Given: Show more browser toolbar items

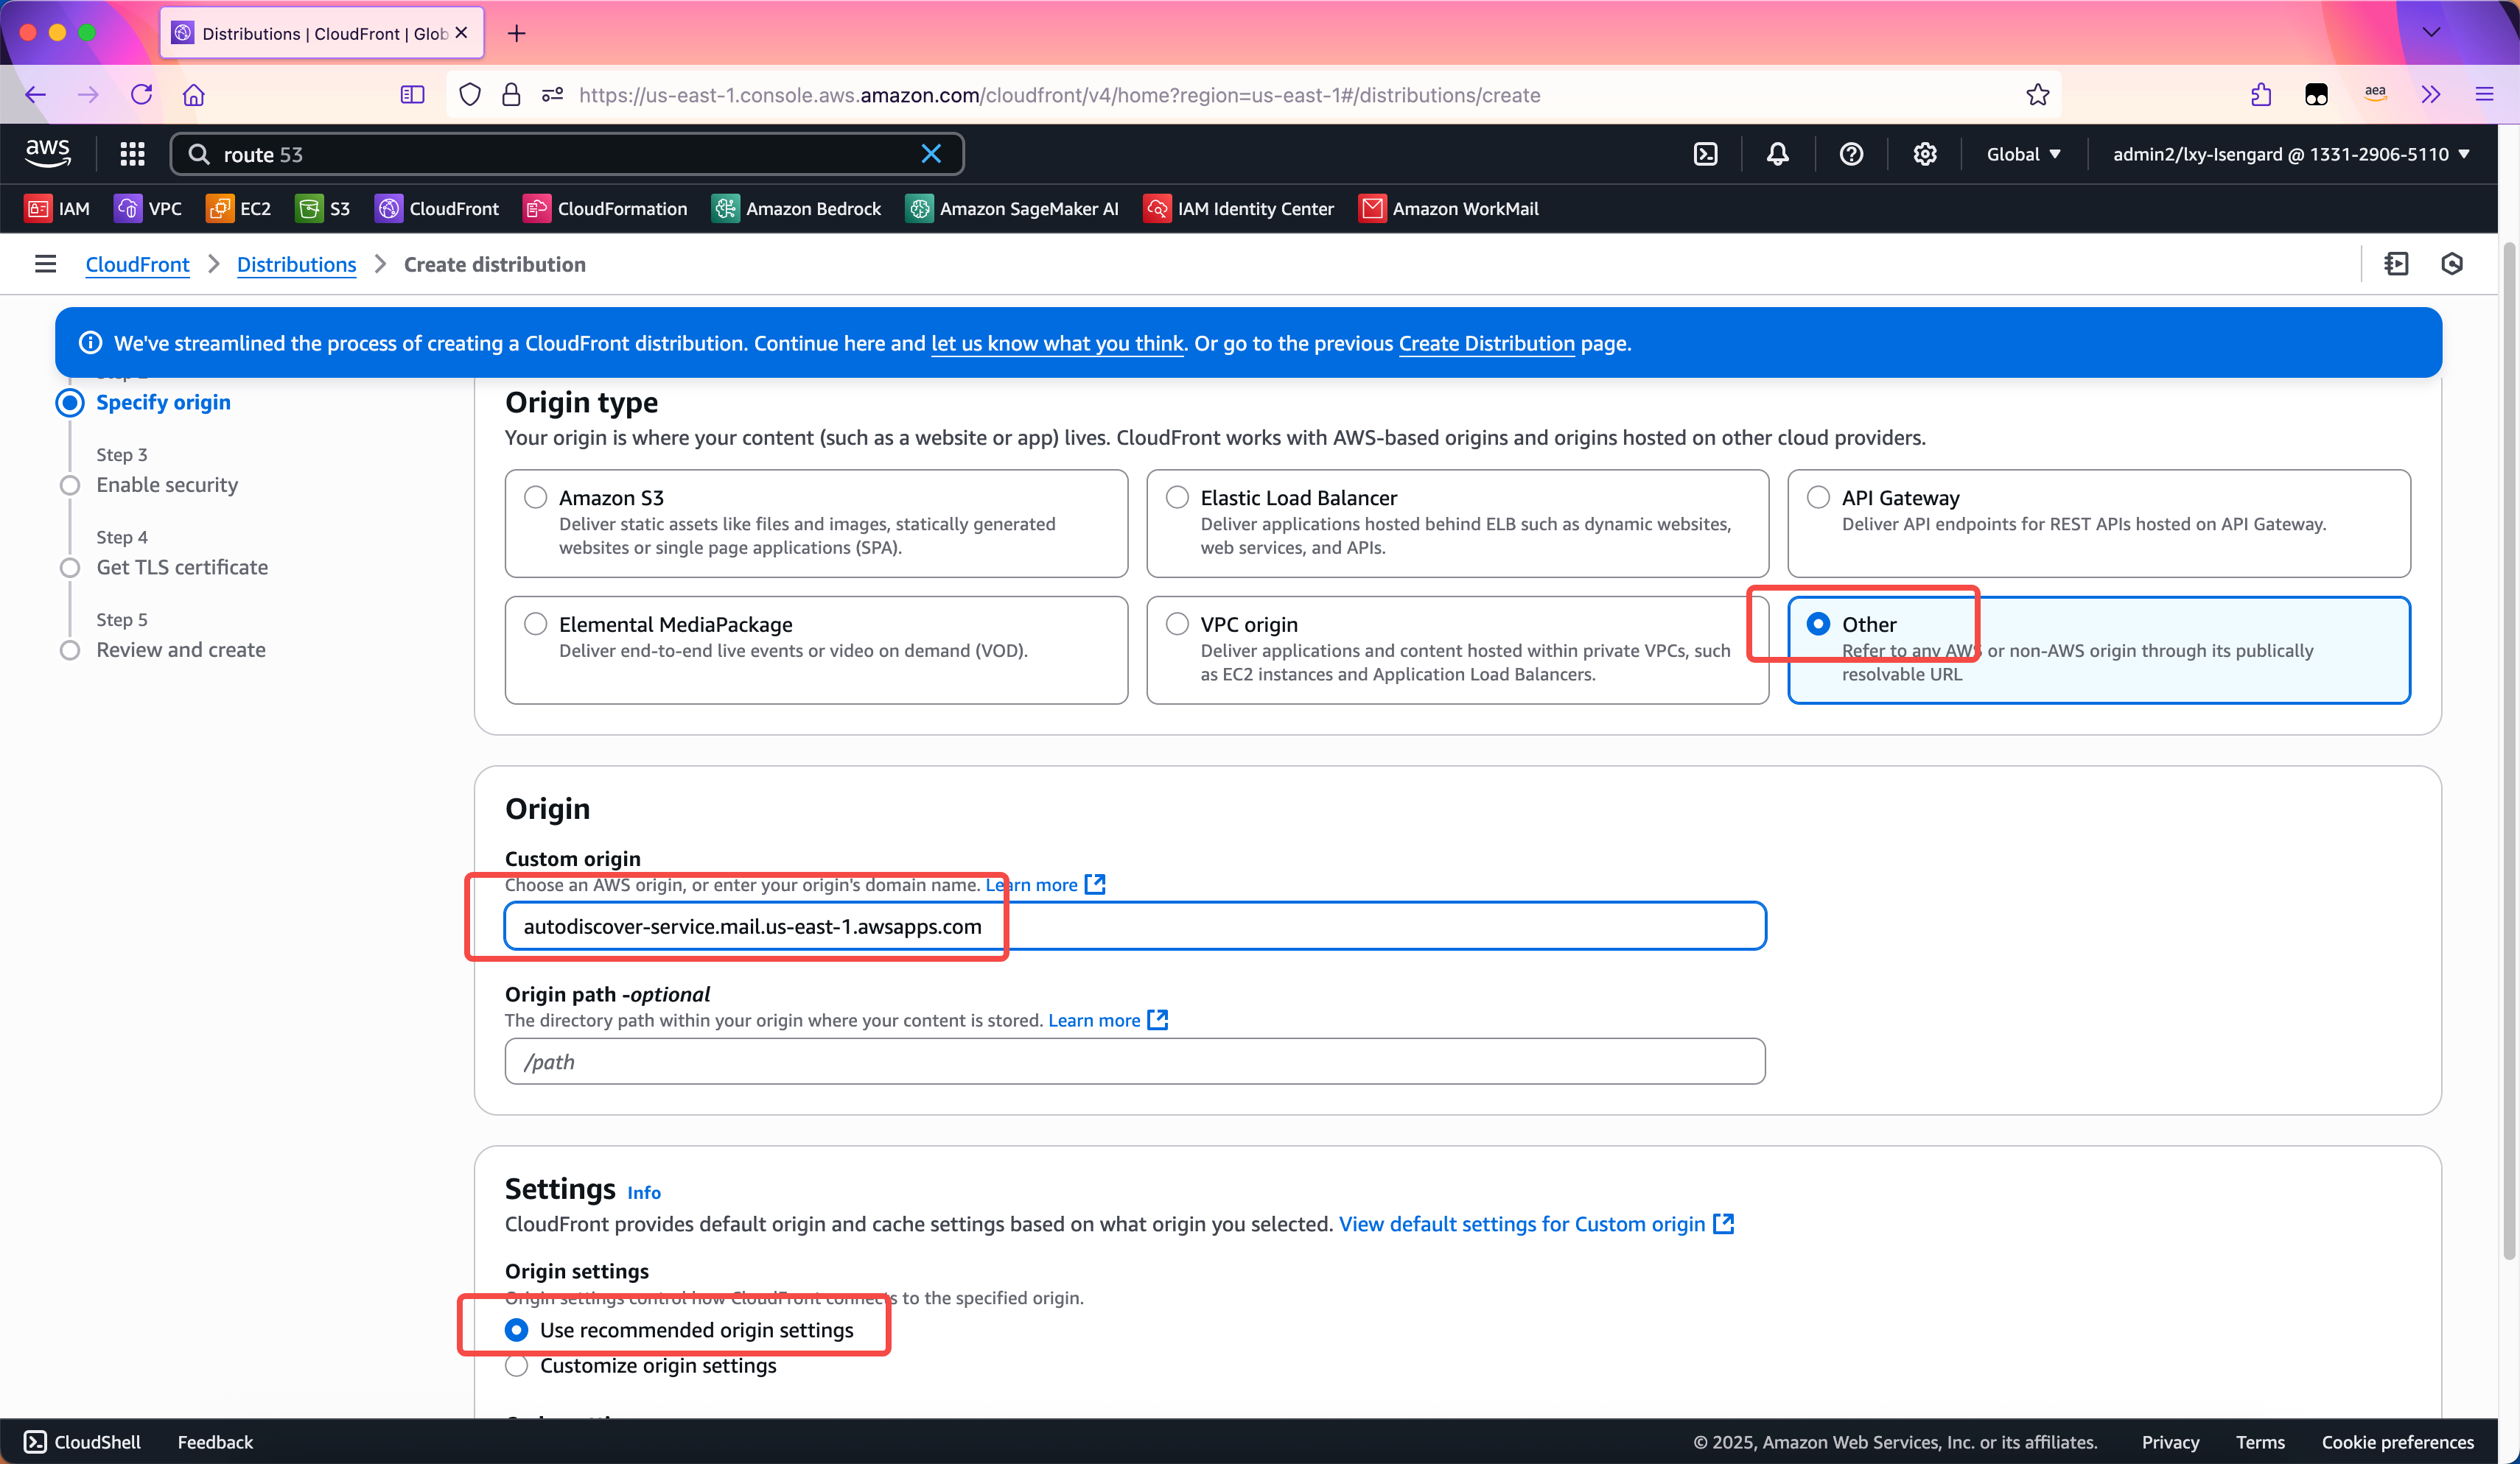Looking at the screenshot, I should pos(2431,95).
